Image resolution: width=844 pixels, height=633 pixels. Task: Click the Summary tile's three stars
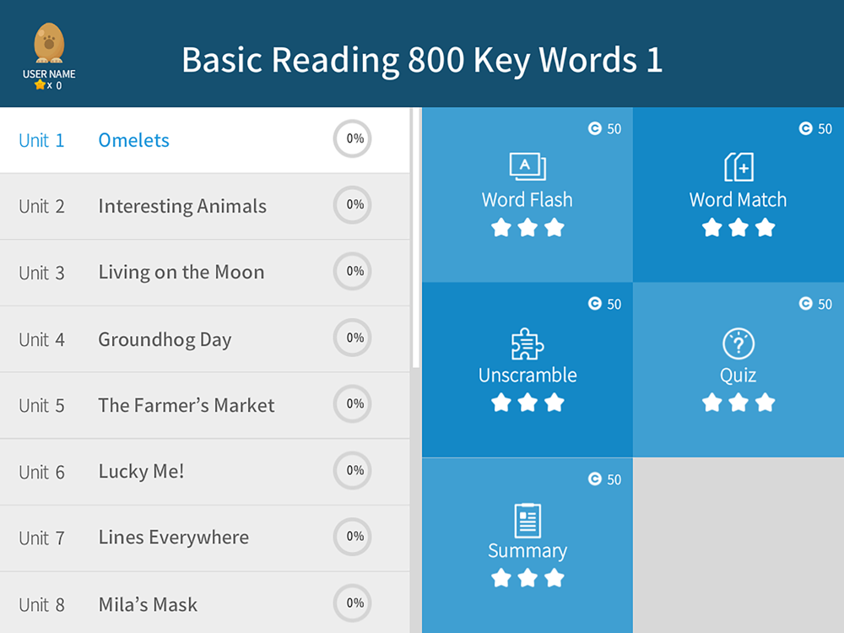point(527,578)
